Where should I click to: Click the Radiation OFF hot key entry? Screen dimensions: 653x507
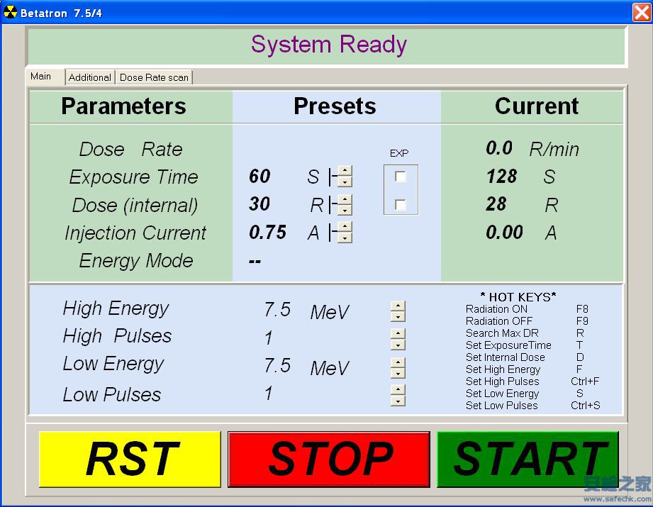[527, 321]
